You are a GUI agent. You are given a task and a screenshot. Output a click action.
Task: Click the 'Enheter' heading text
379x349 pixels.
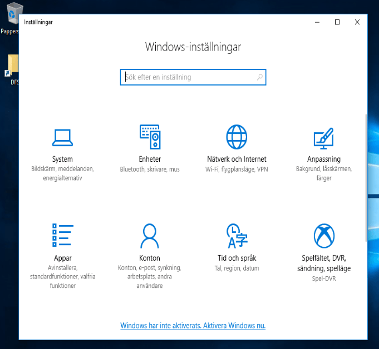tap(150, 159)
